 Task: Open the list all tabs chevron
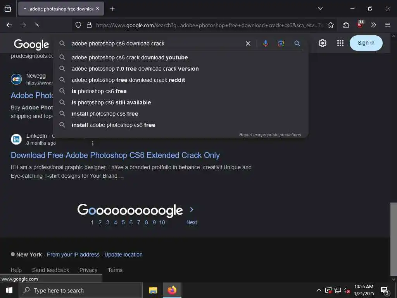click(x=320, y=9)
